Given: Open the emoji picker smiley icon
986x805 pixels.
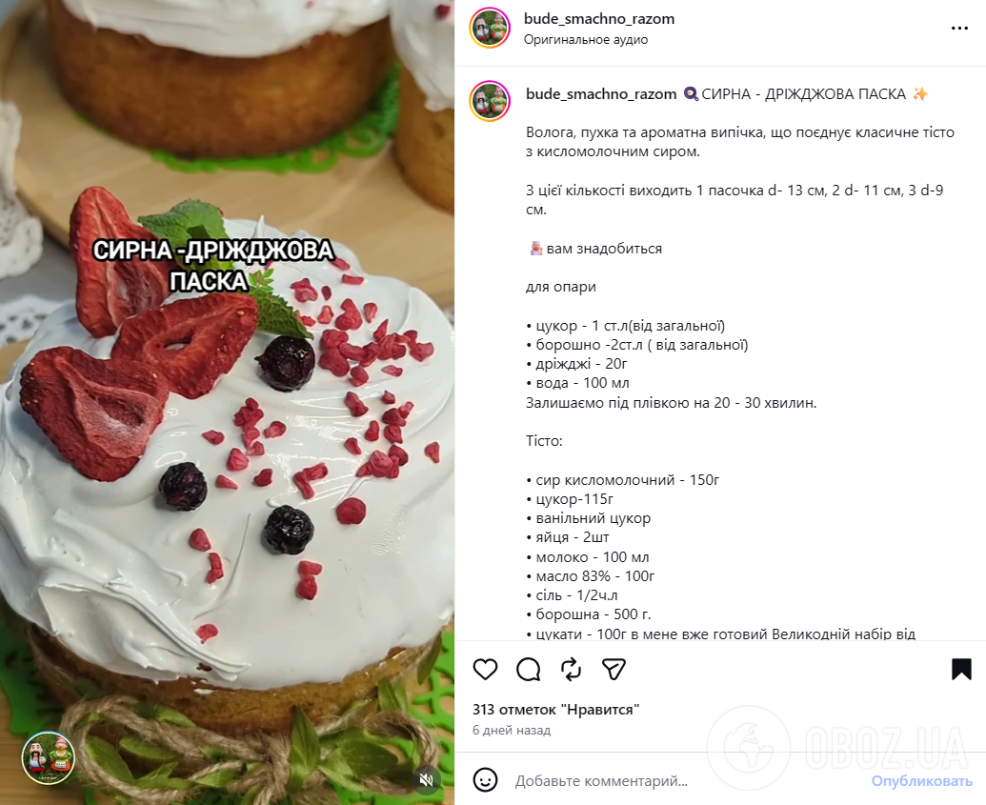Looking at the screenshot, I should [x=485, y=780].
